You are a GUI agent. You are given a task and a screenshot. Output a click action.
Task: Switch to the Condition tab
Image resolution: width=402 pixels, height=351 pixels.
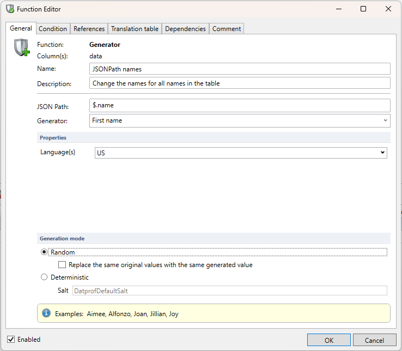[53, 29]
